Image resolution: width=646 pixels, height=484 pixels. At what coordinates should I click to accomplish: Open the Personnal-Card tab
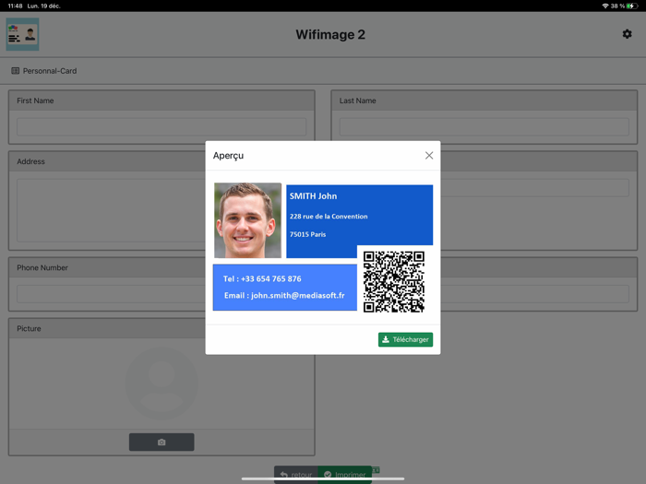[x=44, y=71]
